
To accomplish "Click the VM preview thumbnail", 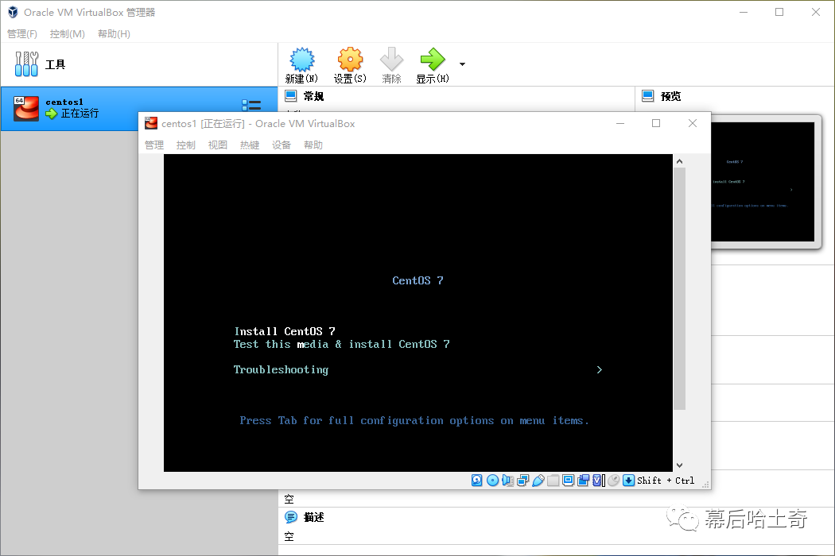I will (762, 182).
